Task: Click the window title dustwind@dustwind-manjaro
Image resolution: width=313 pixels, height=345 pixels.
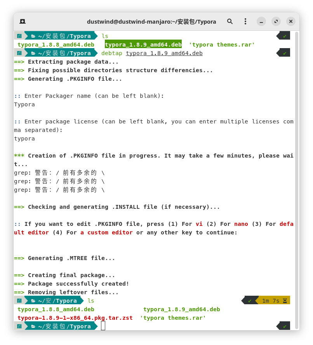Action: [x=151, y=21]
